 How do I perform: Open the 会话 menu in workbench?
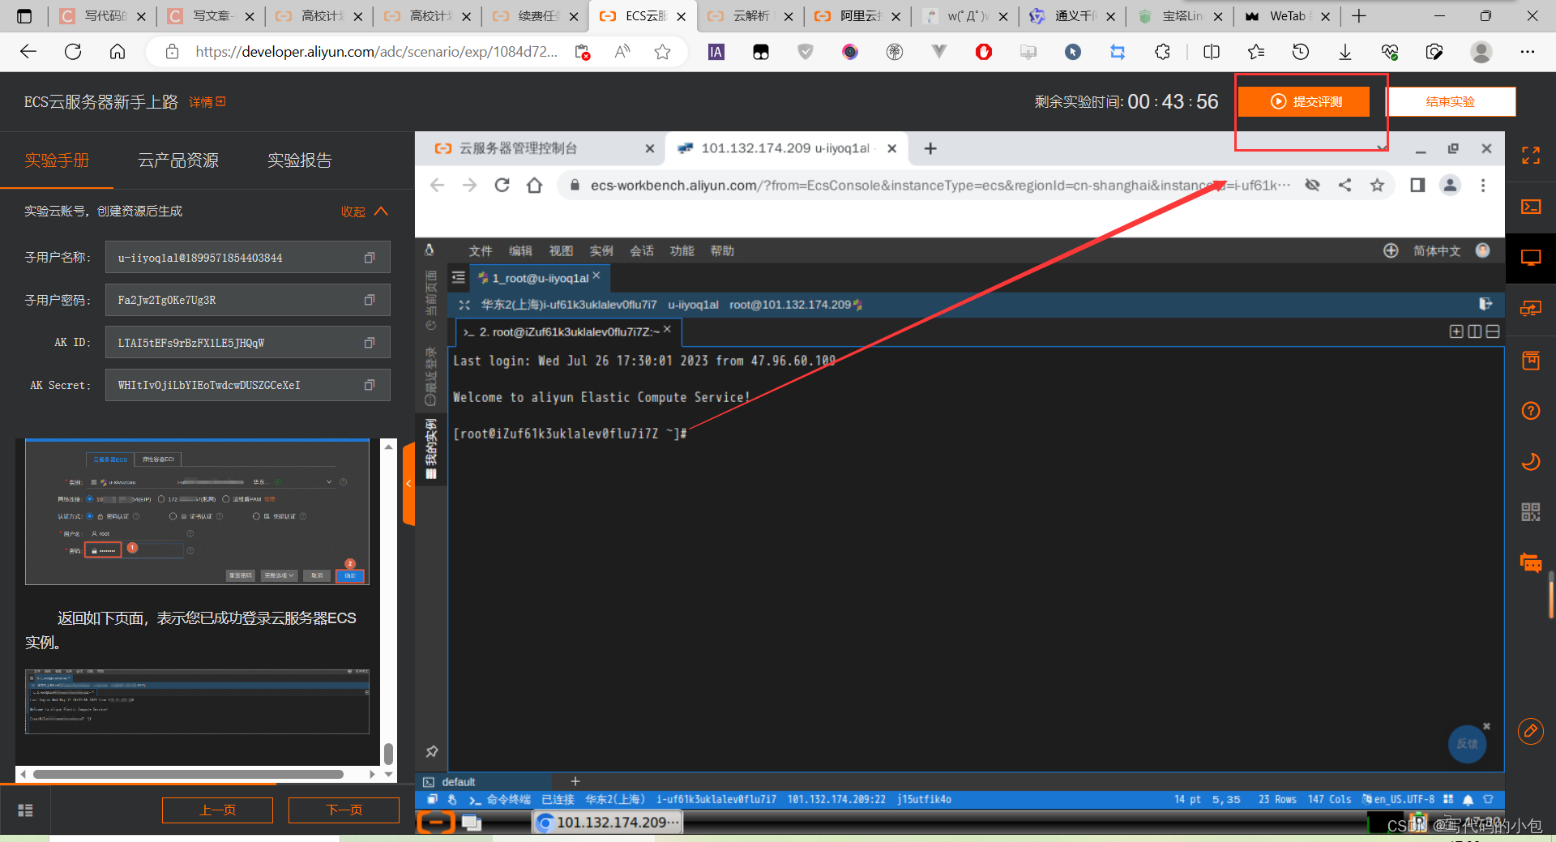pos(642,251)
